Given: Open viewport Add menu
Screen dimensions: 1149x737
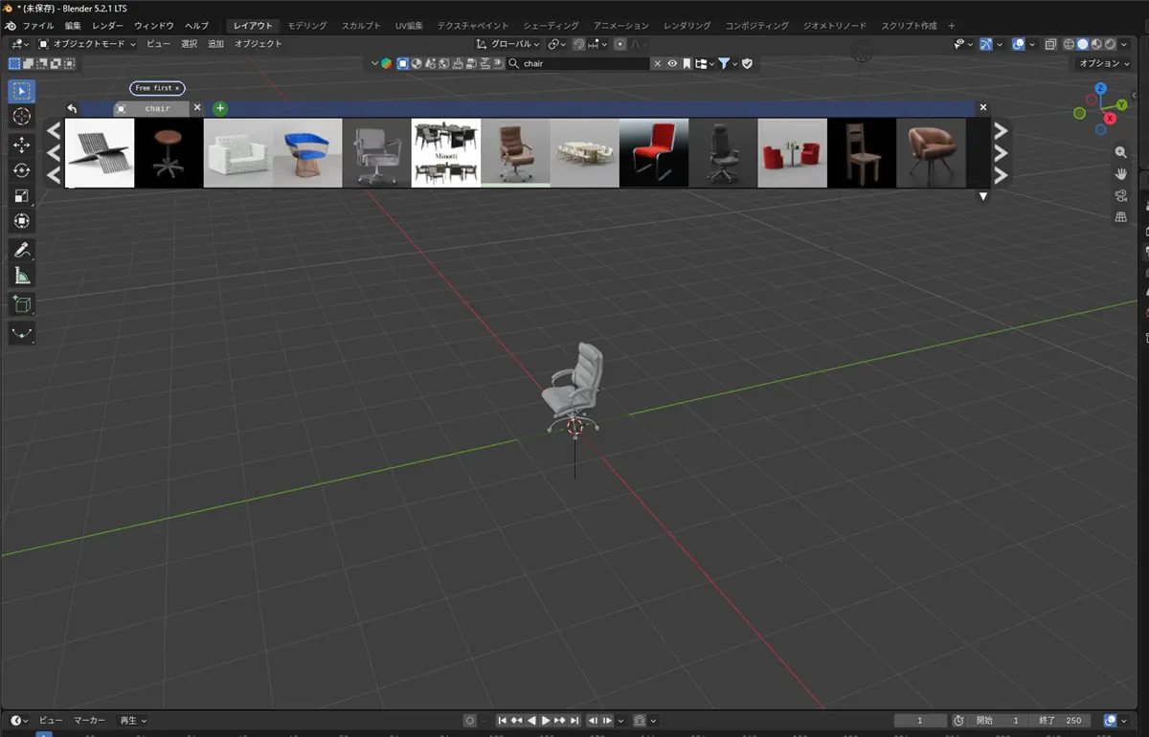Looking at the screenshot, I should coord(215,44).
